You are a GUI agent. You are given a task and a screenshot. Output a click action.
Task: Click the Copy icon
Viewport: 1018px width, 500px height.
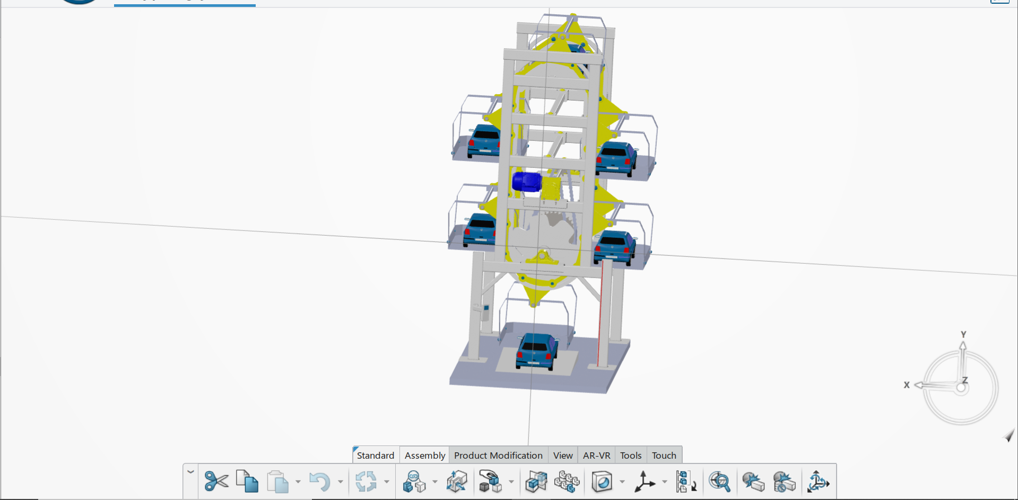[247, 481]
